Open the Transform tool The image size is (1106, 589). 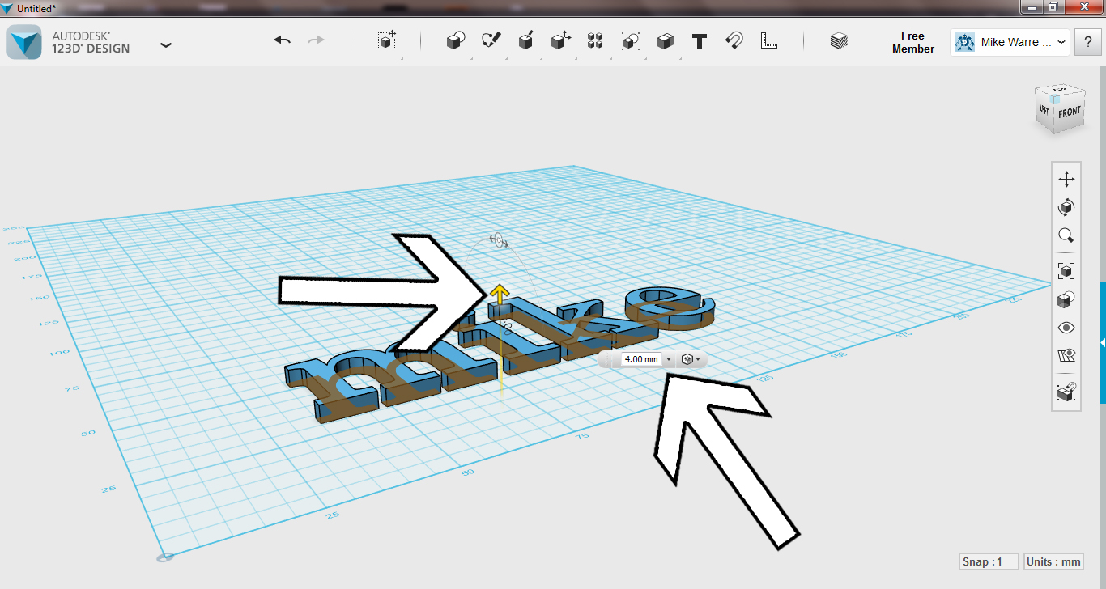pos(387,40)
